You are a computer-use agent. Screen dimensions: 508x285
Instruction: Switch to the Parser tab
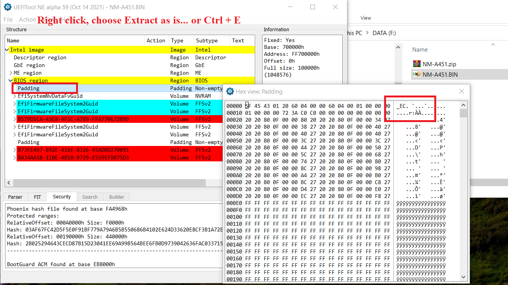15,197
